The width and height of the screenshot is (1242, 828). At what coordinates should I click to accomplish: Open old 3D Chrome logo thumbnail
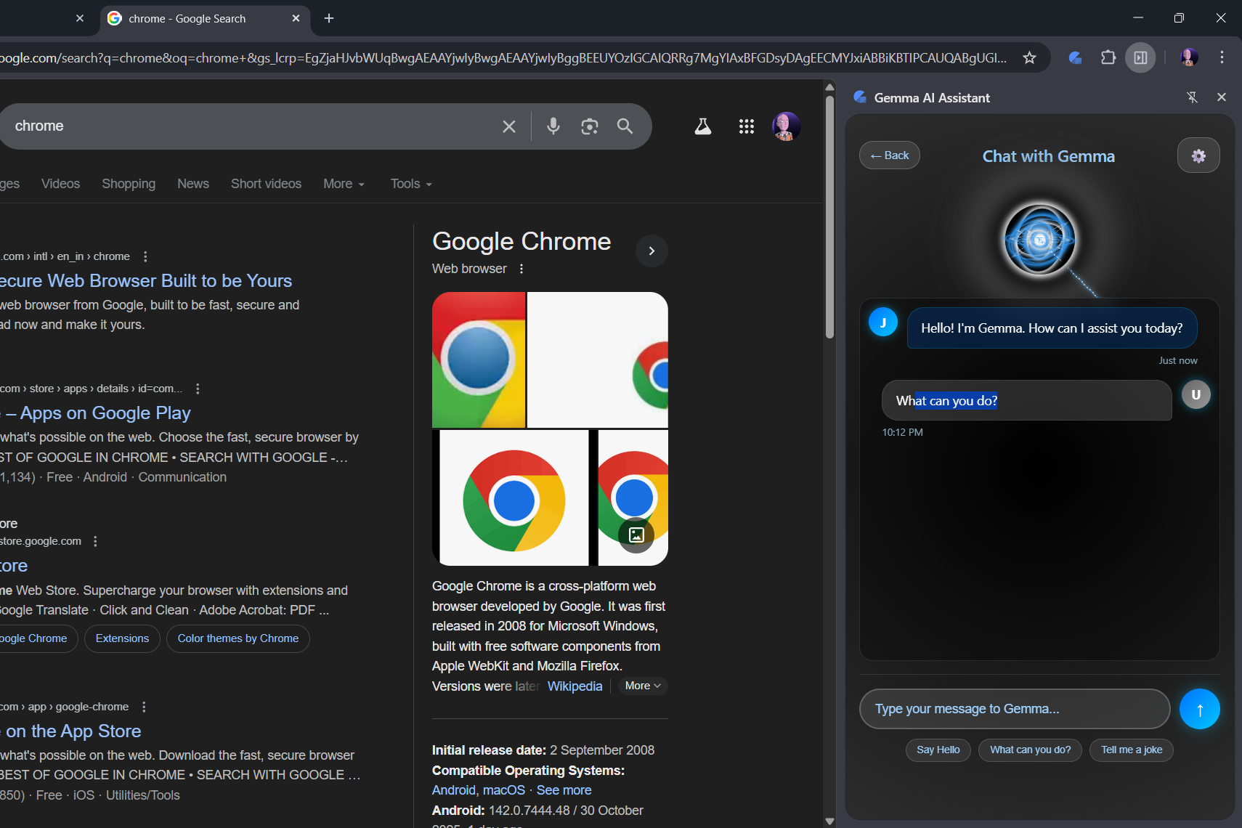(x=479, y=360)
